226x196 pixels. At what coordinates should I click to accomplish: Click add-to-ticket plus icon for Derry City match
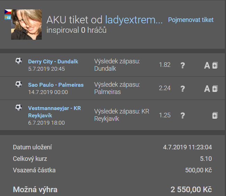[x=215, y=65]
